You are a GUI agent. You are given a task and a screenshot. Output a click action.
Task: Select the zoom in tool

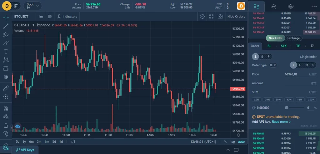(6, 97)
